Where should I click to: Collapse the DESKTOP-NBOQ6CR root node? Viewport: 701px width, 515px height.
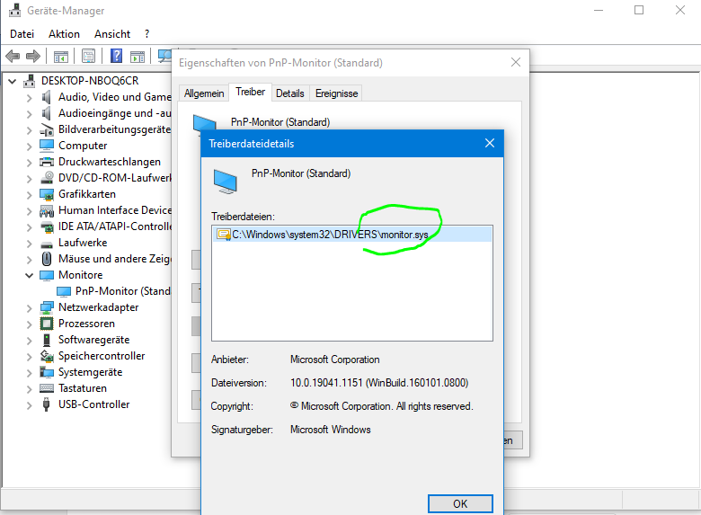(x=13, y=82)
